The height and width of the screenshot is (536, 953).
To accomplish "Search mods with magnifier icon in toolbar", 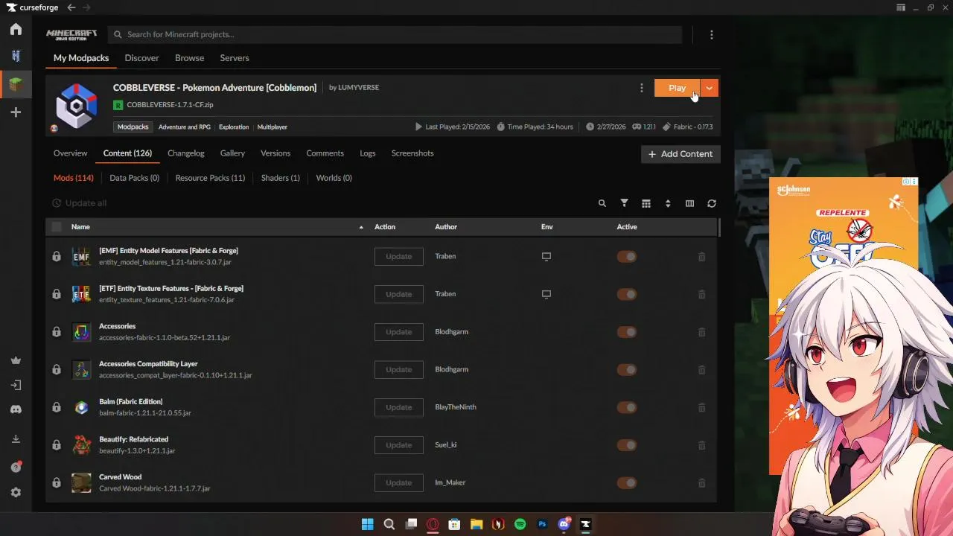I will pyautogui.click(x=602, y=203).
